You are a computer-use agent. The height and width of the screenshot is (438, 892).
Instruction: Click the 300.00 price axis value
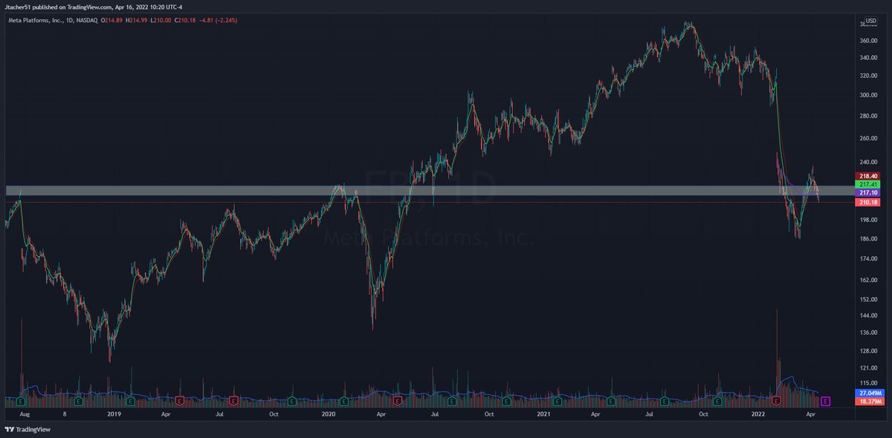870,94
